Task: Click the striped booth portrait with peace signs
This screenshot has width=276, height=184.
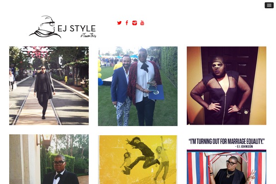Action: pos(226,167)
